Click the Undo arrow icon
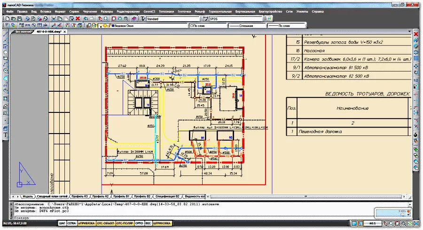This screenshot has height=230, width=423. tap(86, 18)
